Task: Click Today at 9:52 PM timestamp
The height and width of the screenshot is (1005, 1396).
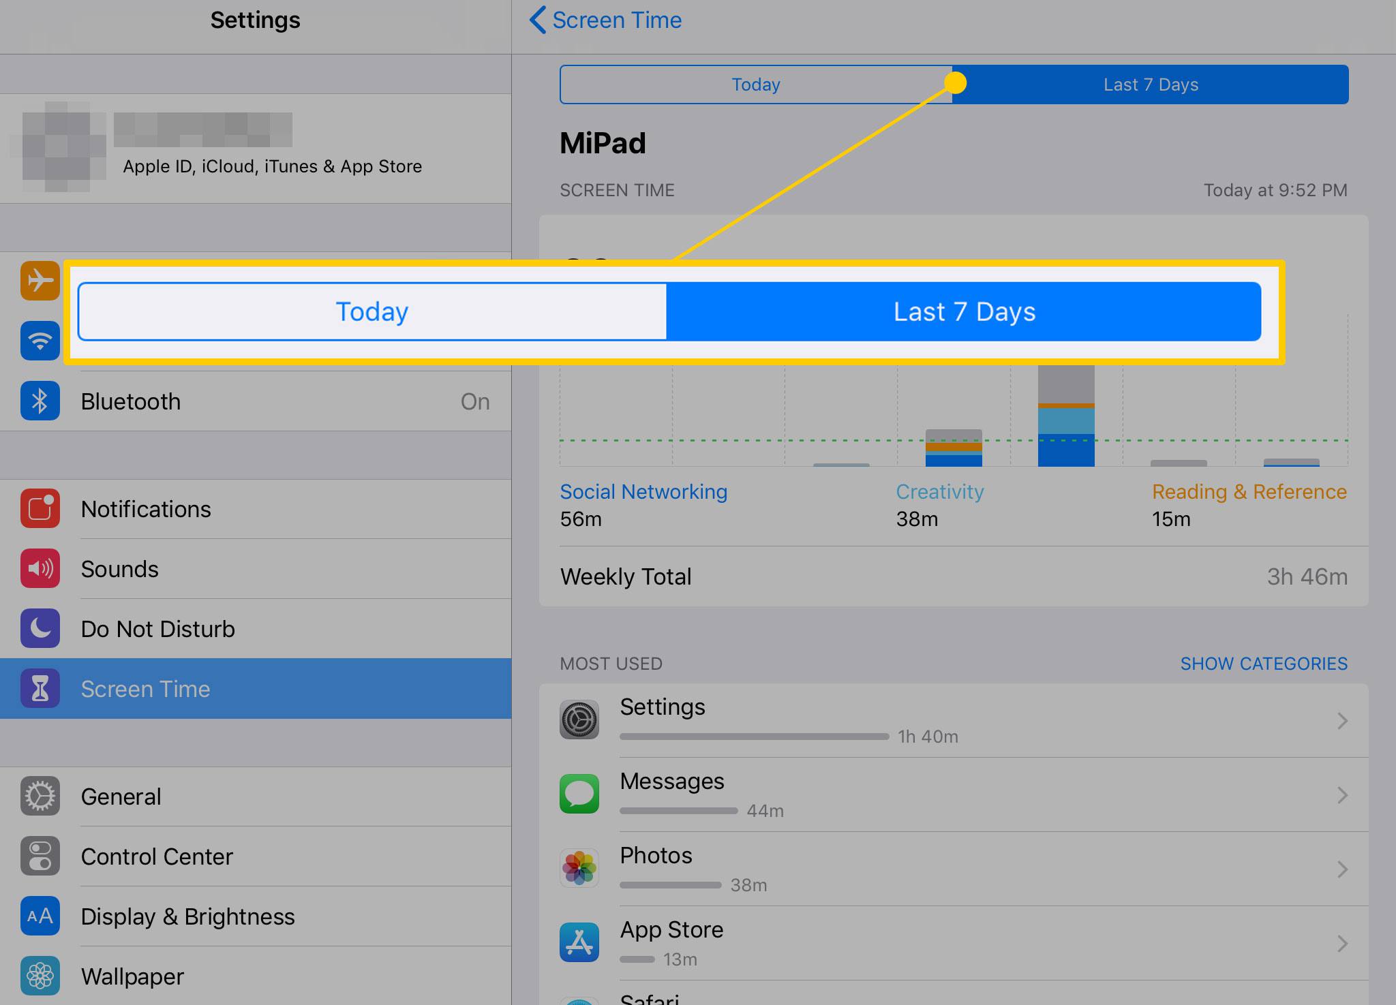Action: 1275,190
